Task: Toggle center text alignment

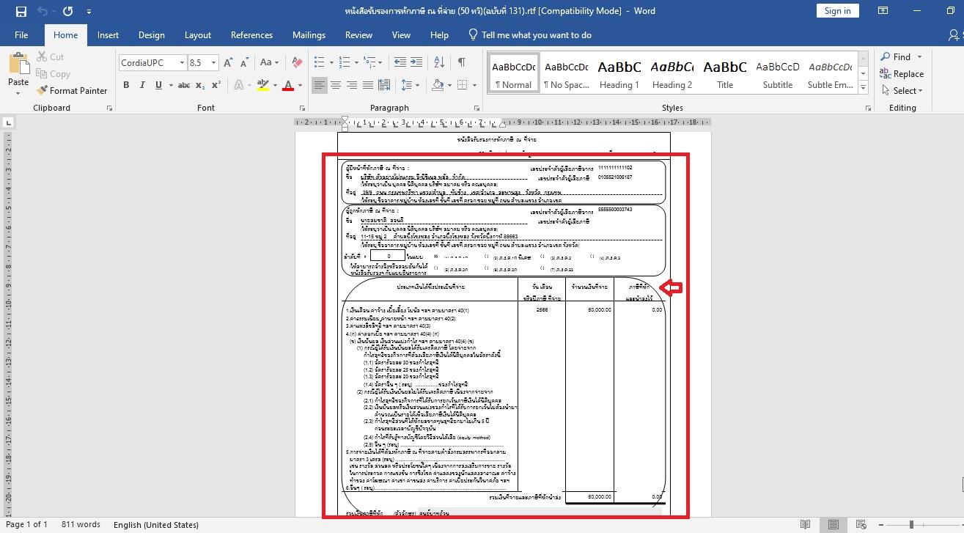Action: click(336, 86)
